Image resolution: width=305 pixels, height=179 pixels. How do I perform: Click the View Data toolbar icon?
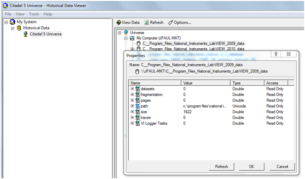[x=118, y=22]
